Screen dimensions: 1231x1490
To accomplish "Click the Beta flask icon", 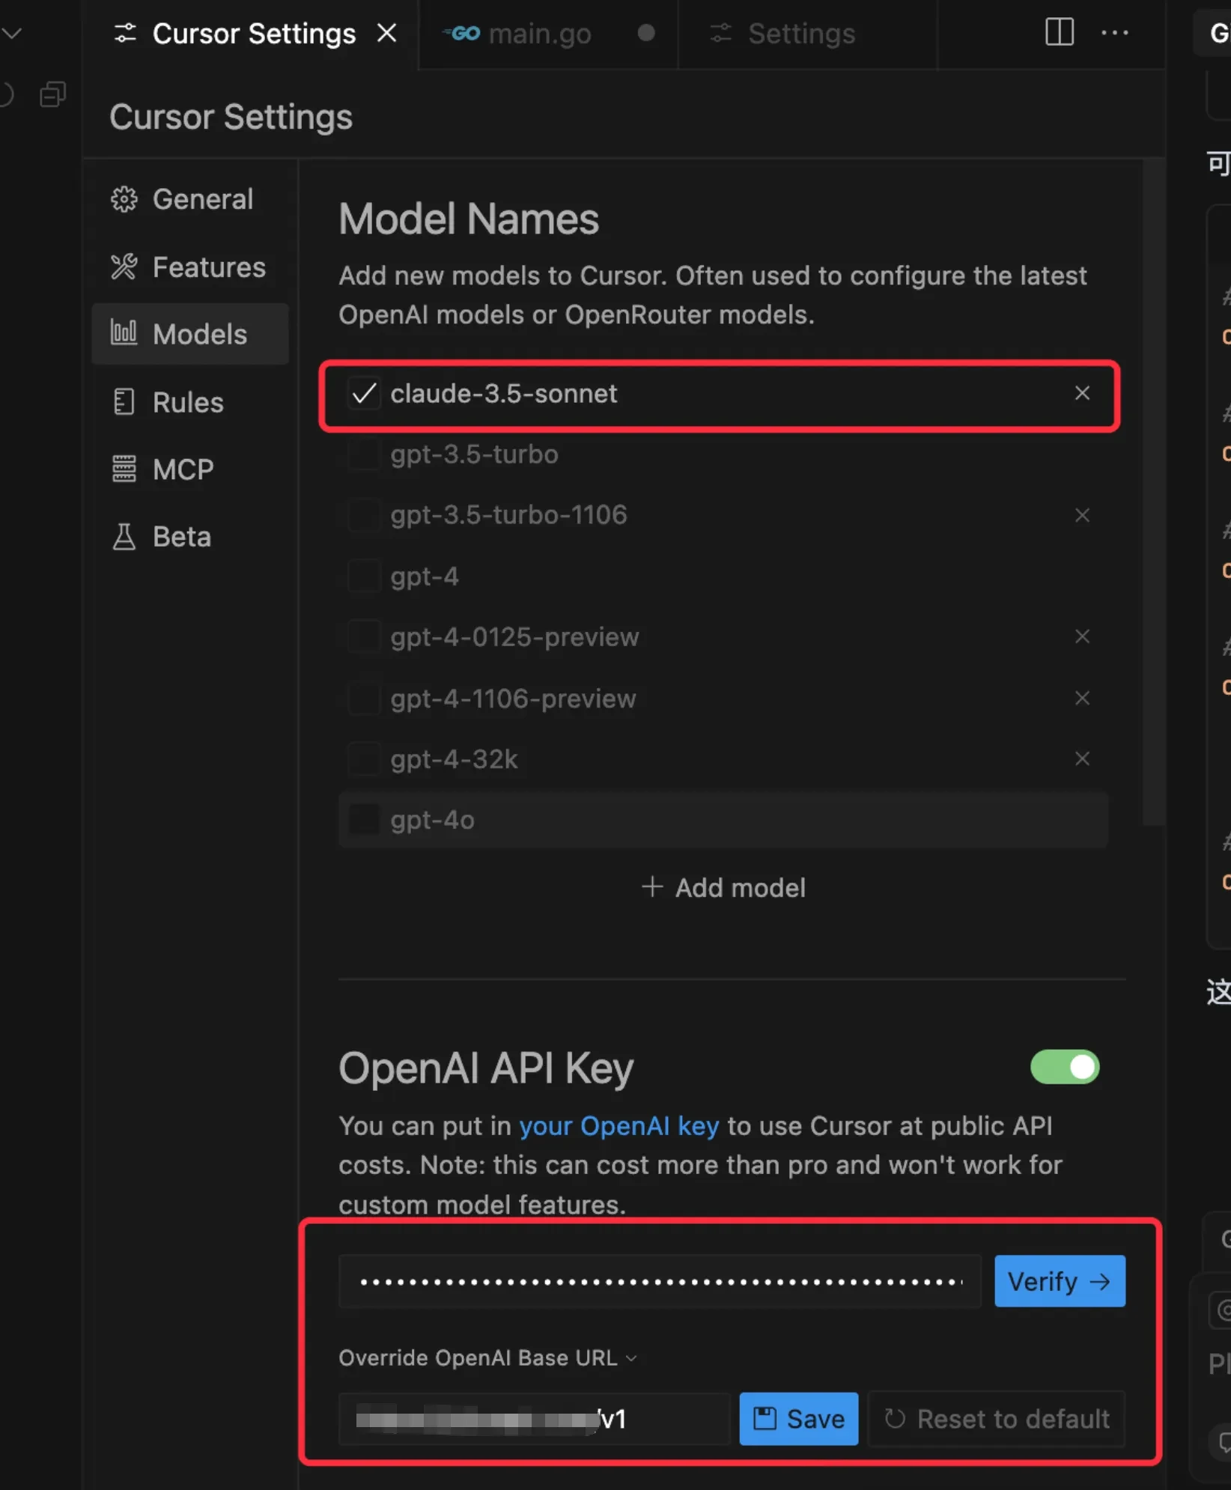I will (x=124, y=537).
